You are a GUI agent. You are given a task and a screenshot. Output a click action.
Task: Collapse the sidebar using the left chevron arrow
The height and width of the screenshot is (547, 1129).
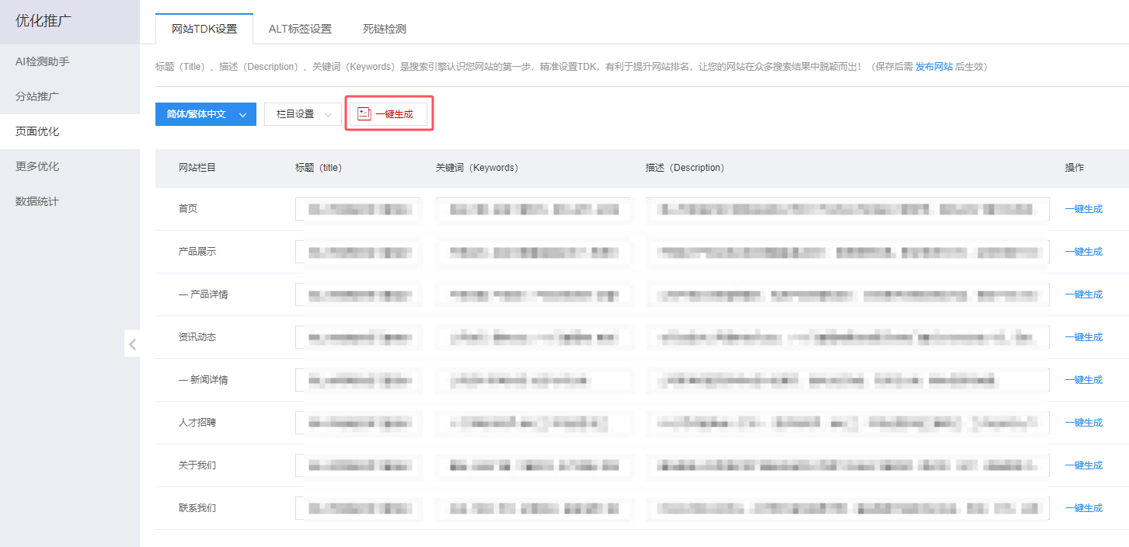(132, 343)
